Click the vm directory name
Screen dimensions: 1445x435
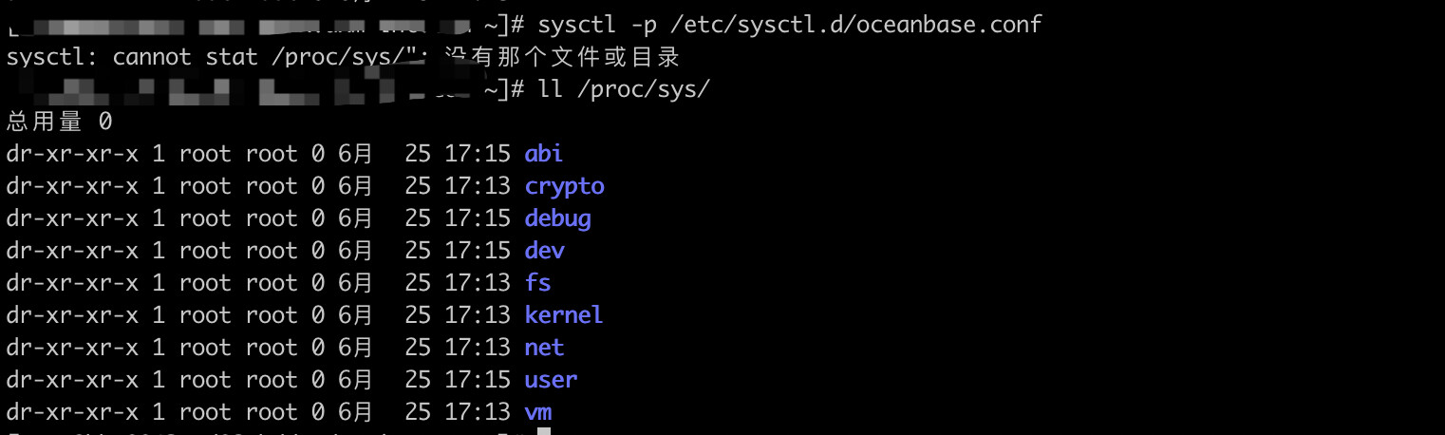click(x=537, y=412)
